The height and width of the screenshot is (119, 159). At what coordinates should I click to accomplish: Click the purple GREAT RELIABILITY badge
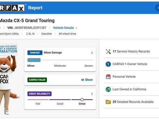tap(39, 94)
